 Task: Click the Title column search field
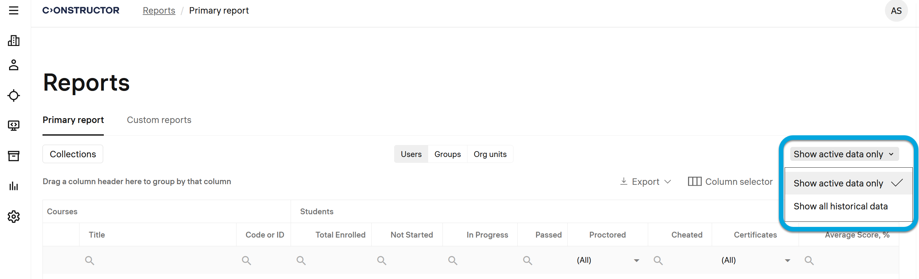pyautogui.click(x=157, y=261)
